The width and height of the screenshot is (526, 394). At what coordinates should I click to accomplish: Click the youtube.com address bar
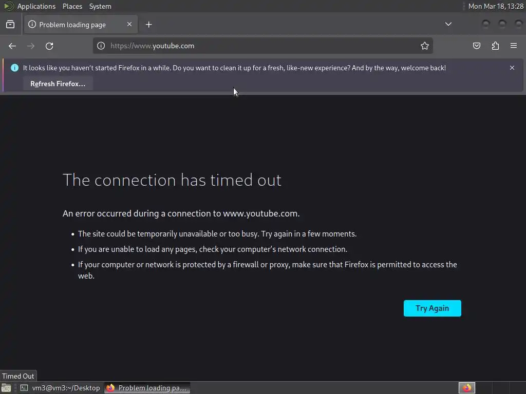pos(262,46)
